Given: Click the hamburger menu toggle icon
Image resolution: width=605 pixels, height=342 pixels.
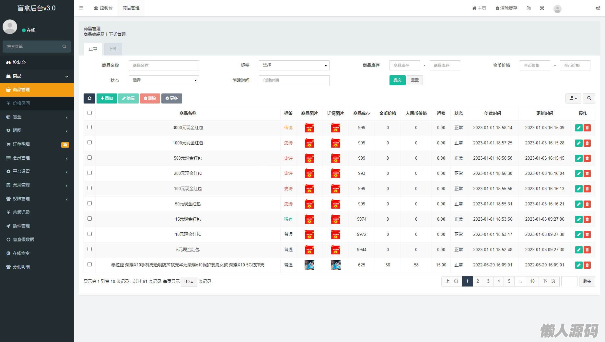Looking at the screenshot, I should pyautogui.click(x=81, y=8).
